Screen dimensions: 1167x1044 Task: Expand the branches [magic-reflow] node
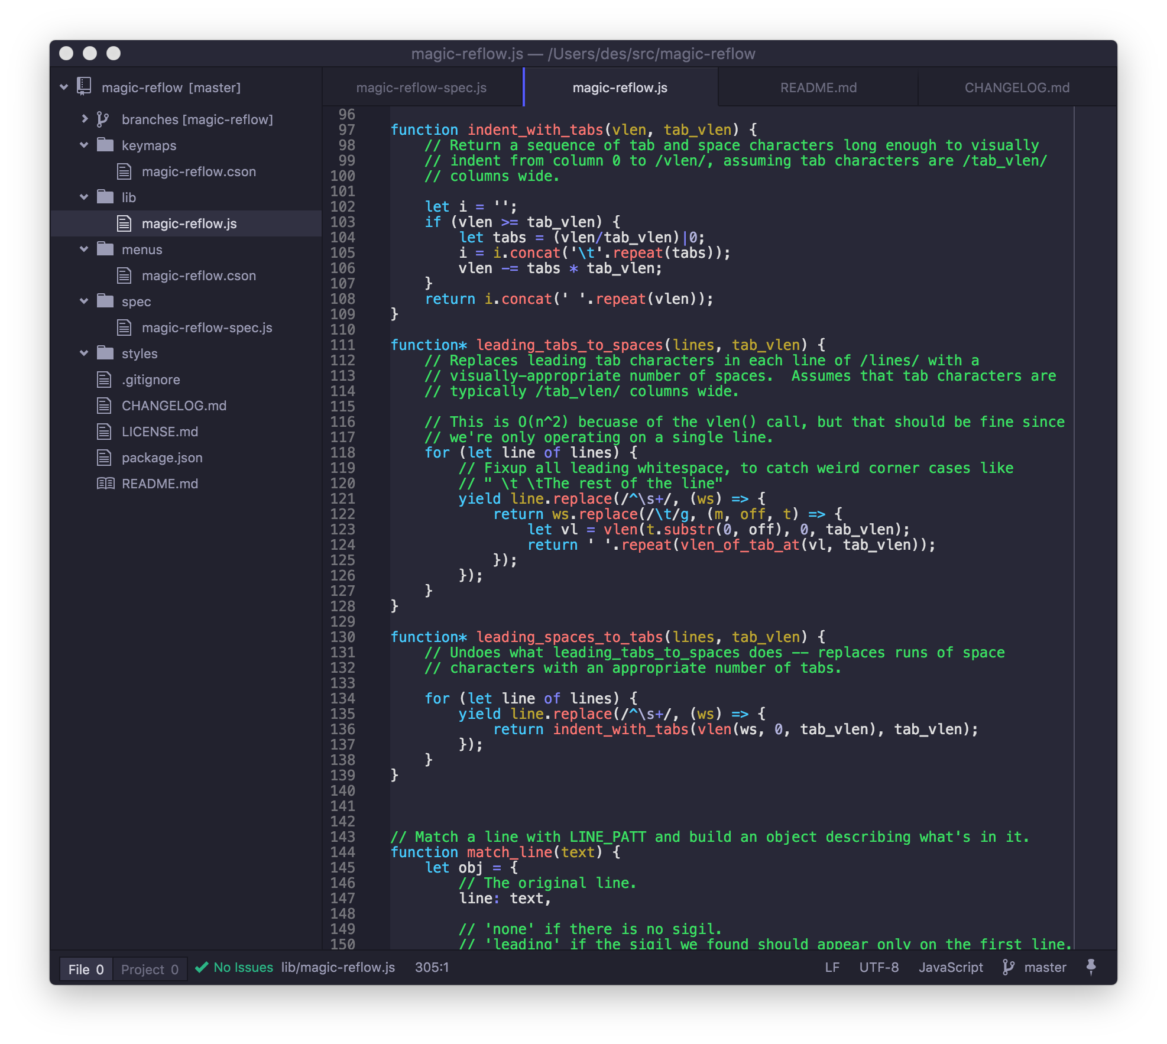point(85,119)
